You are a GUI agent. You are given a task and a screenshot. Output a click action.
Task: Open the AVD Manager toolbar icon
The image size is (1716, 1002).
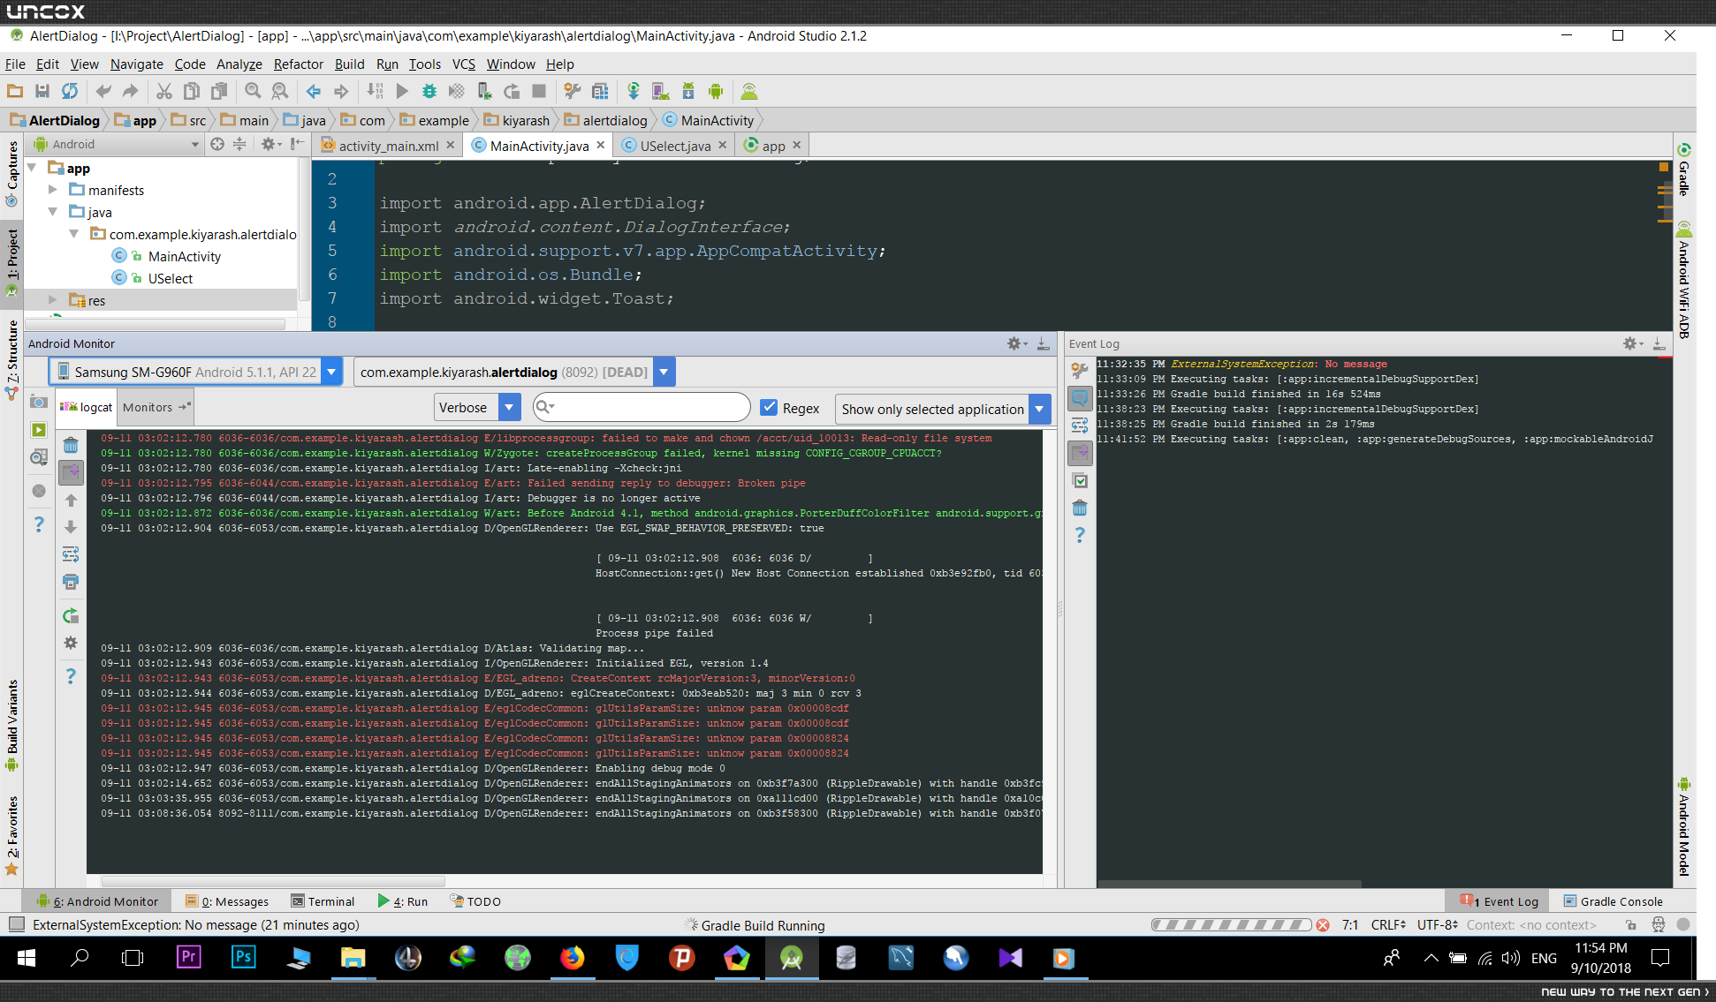[660, 91]
